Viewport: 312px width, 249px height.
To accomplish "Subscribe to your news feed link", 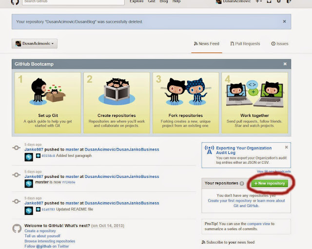I will [x=231, y=242].
